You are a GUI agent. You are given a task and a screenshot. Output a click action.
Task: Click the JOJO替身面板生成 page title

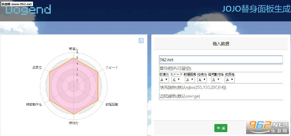[256, 9]
